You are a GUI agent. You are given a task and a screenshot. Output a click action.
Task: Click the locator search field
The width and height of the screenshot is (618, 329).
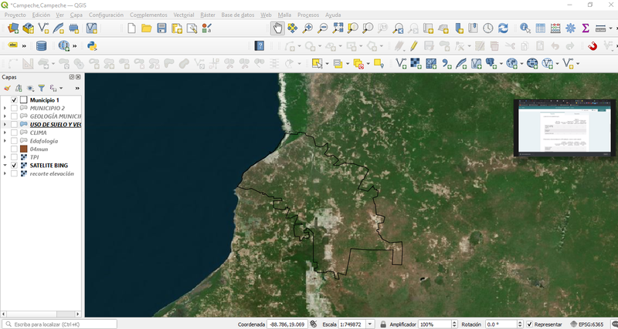59,324
